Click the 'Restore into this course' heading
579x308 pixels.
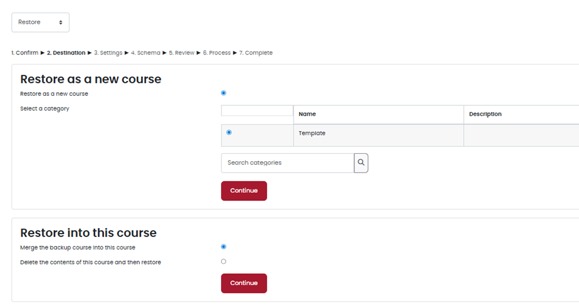[x=89, y=232]
